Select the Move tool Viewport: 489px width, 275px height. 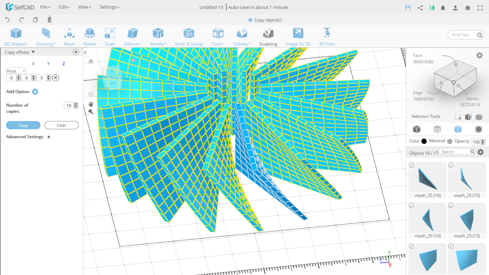pos(69,37)
